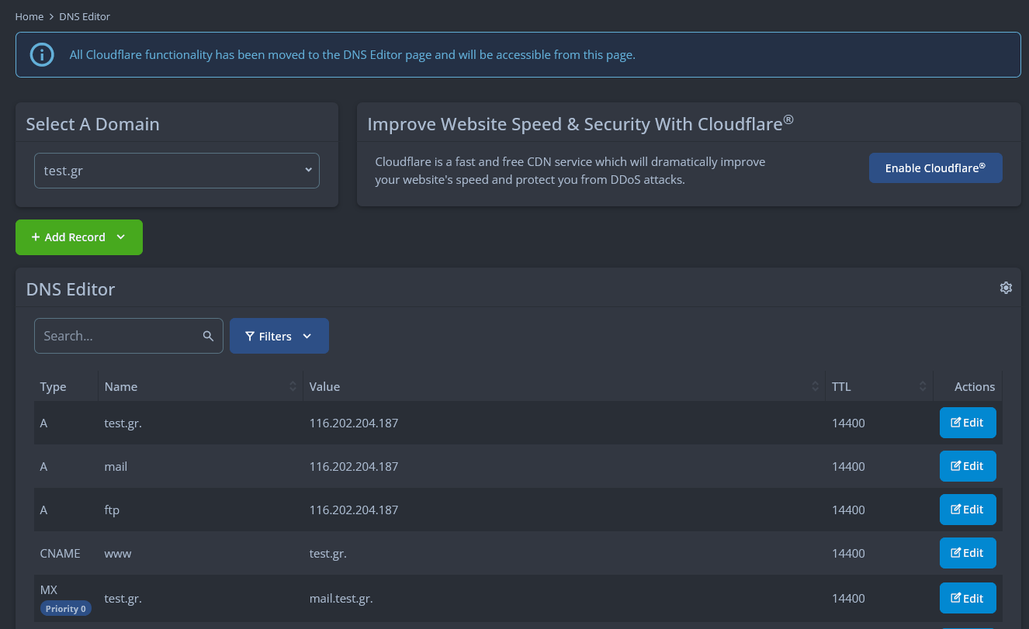The height and width of the screenshot is (629, 1029).
Task: Click into the Search records field
Action: point(116,336)
